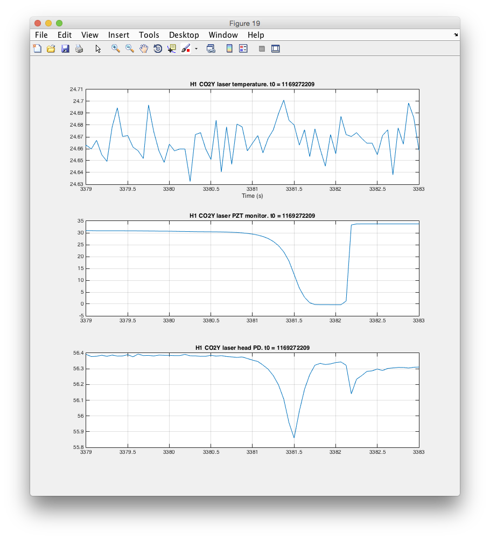490x539 pixels.
Task: Show plot tools and dock figure icon
Action: tap(275, 49)
